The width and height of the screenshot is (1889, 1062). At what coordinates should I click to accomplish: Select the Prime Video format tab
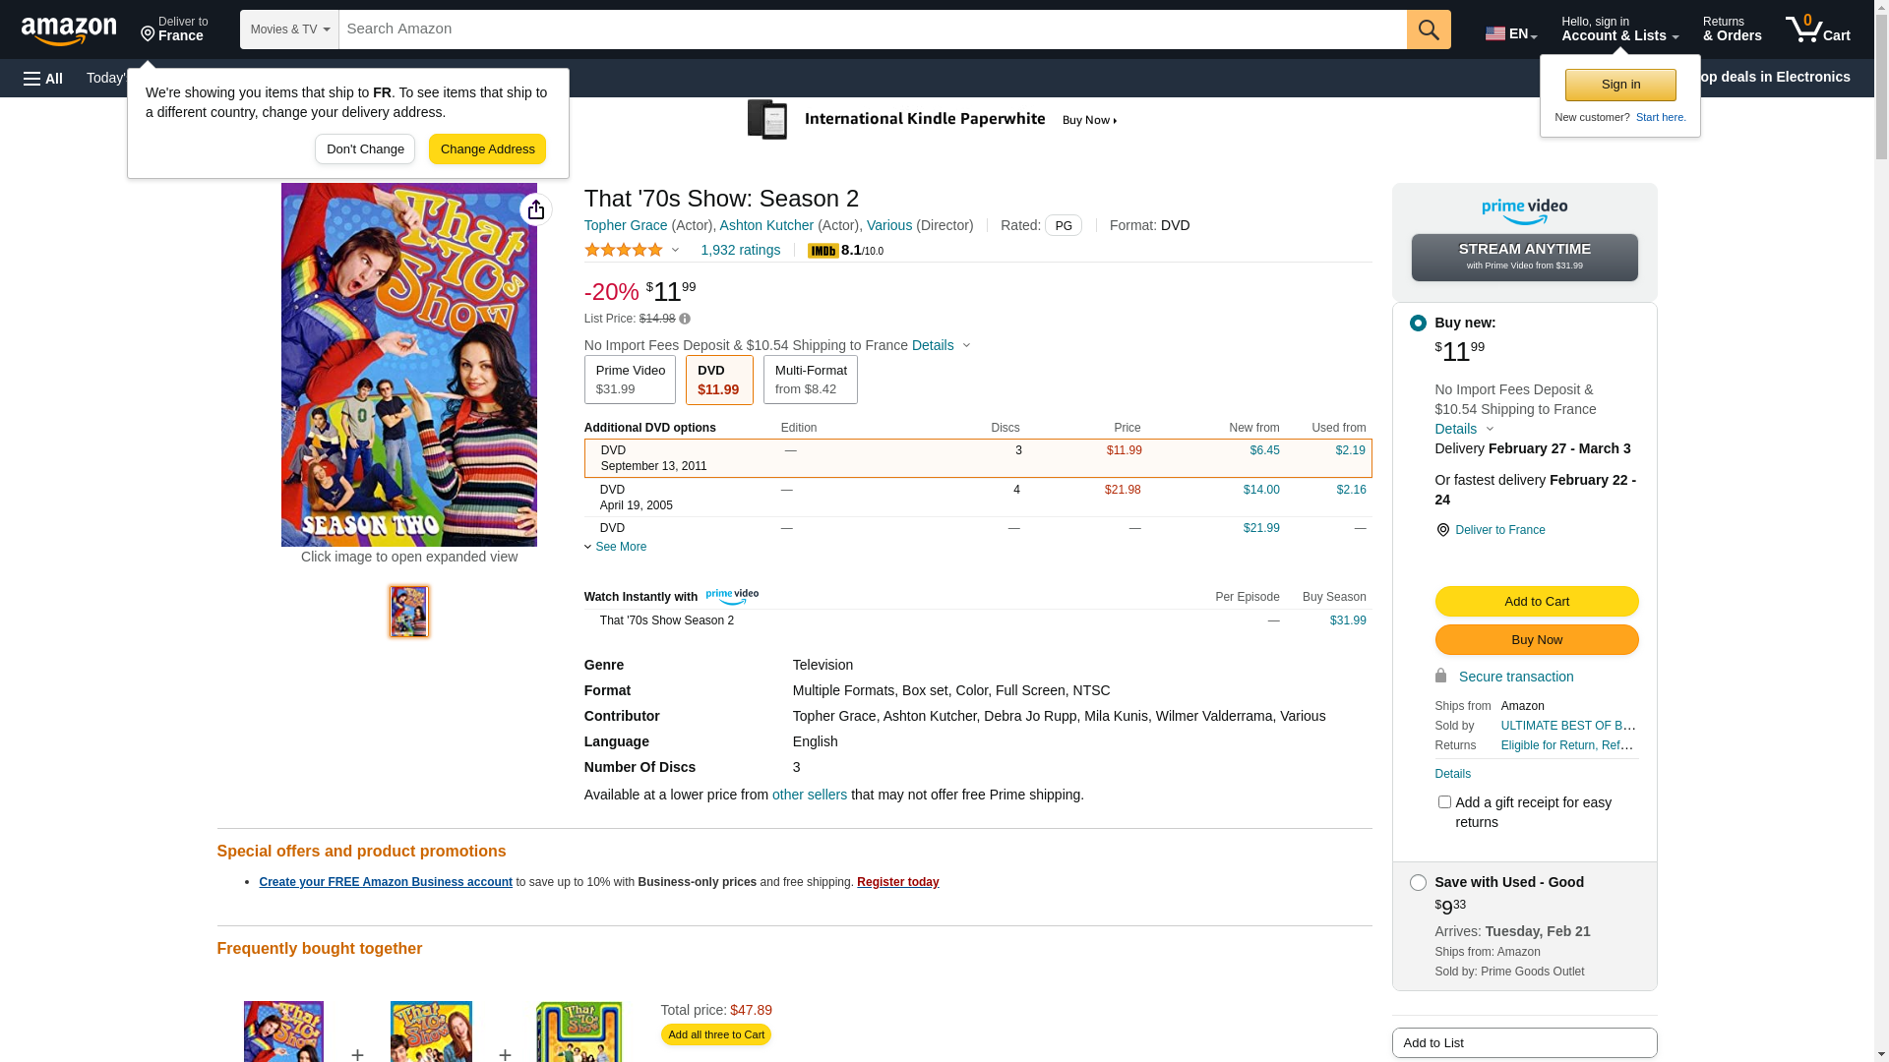coord(630,380)
